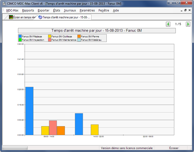
Task: Click the chart title Temps d'arrêt machine par jour
Action: (97, 30)
